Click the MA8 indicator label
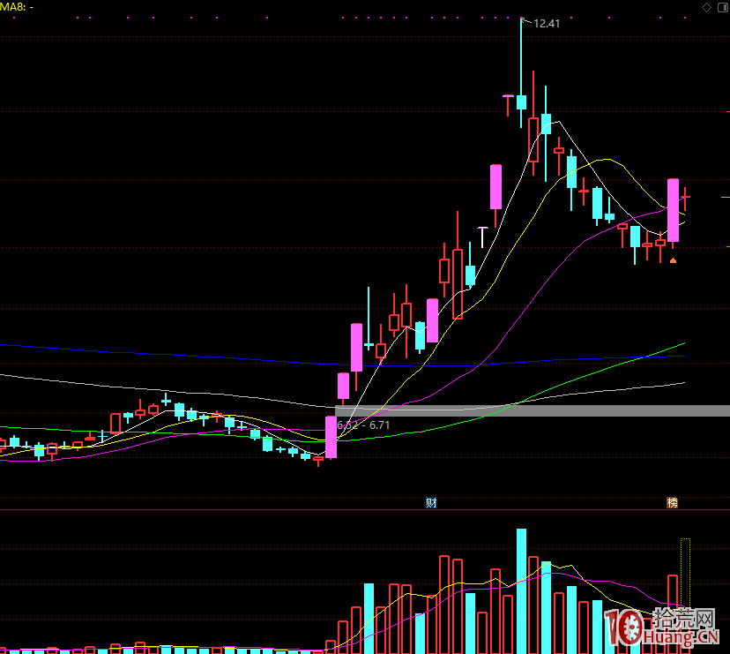 pyautogui.click(x=17, y=7)
